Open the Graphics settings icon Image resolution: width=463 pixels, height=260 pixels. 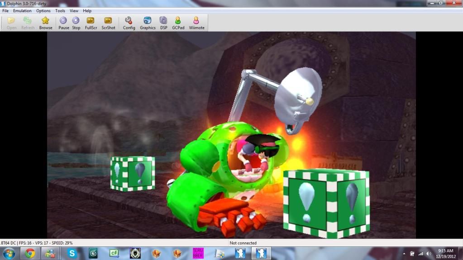click(148, 23)
